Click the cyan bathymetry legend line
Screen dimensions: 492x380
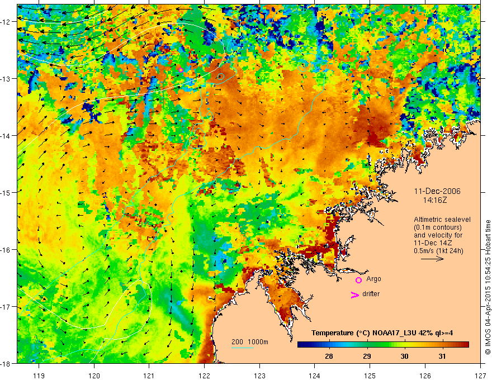click(243, 348)
